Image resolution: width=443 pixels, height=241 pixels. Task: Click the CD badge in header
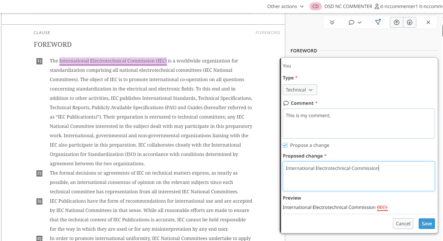(x=315, y=6)
